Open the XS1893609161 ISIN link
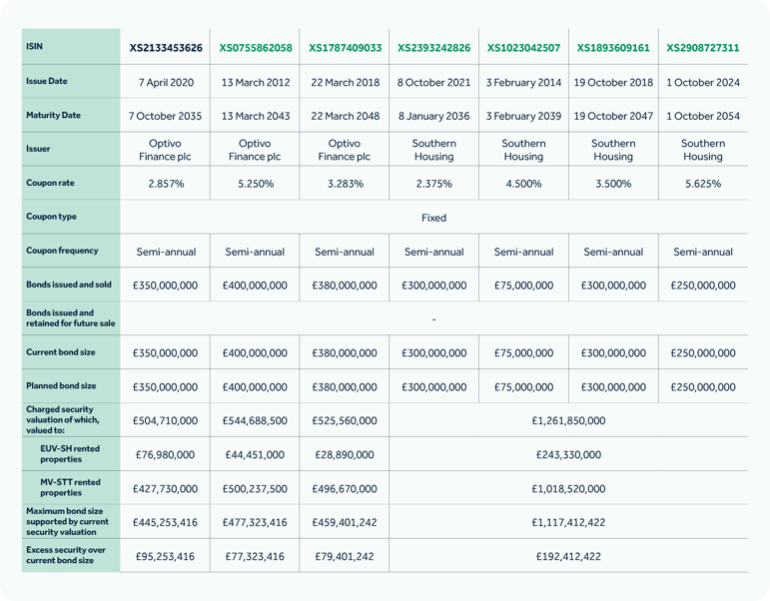This screenshot has height=601, width=770. tap(613, 48)
